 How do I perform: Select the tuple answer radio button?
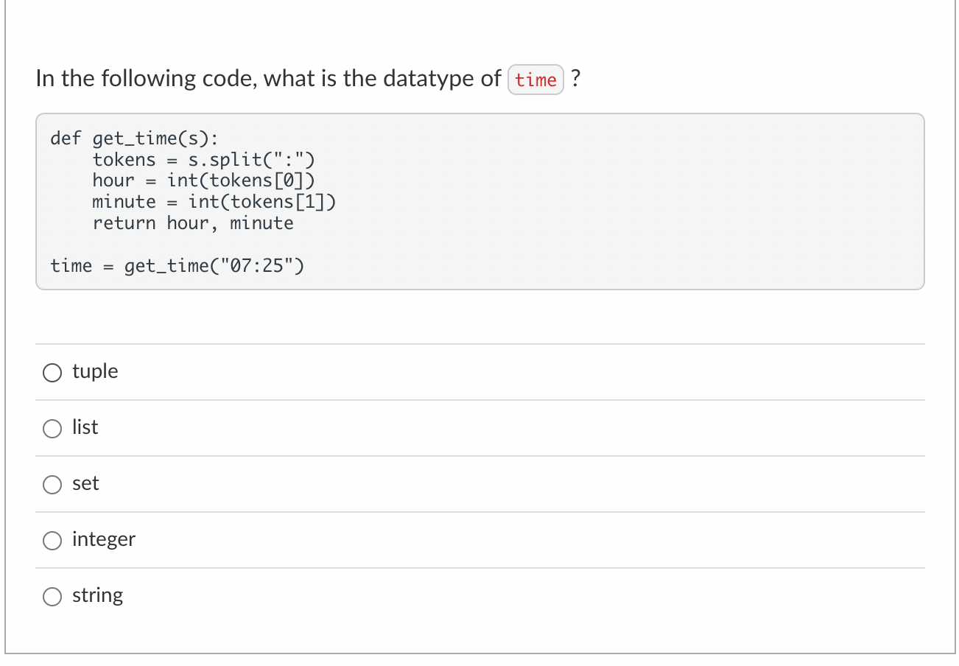click(x=52, y=373)
